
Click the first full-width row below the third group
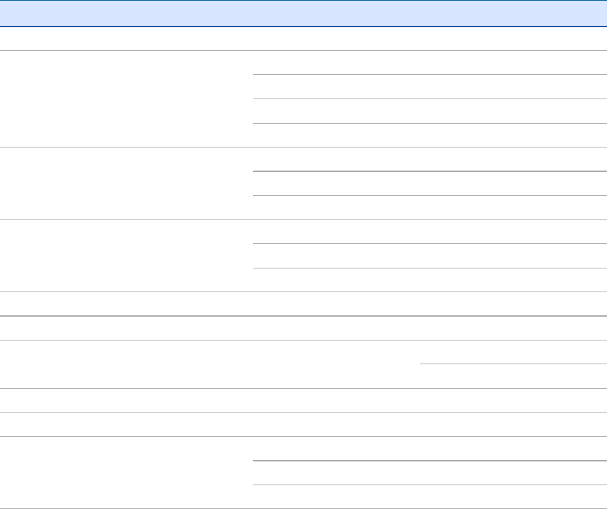[303, 304]
